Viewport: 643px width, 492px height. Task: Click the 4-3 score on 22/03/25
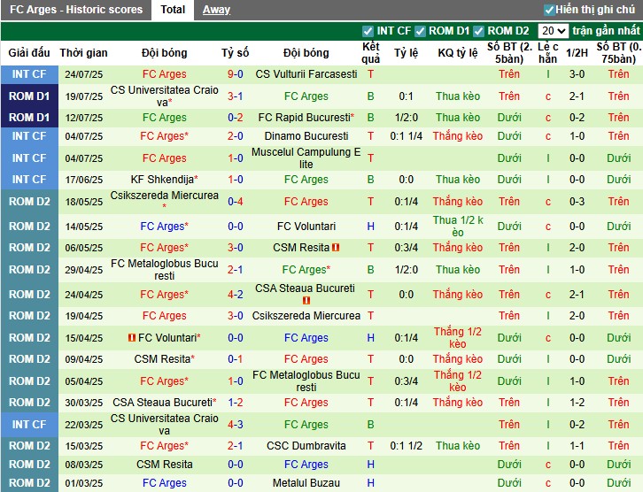click(236, 425)
